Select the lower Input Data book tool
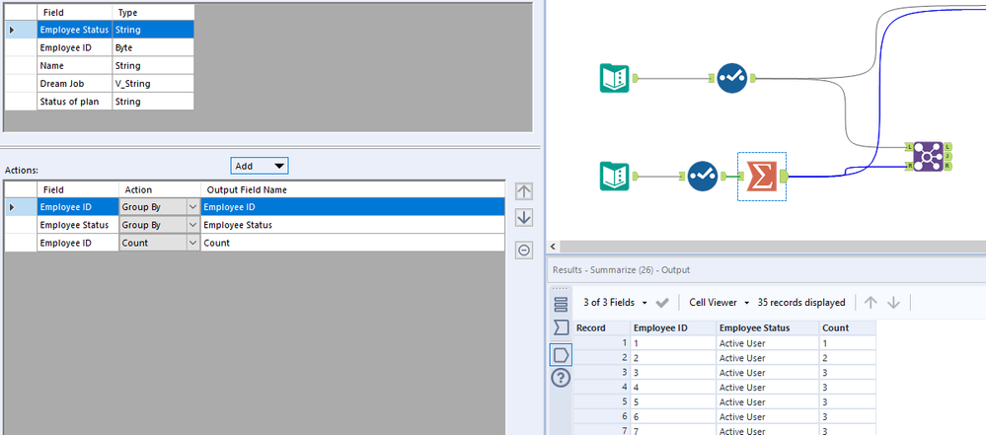Screen dimensions: 986x435 coord(614,177)
